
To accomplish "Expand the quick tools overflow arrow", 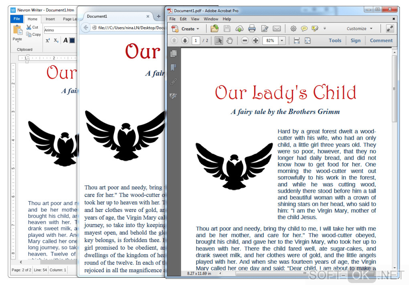I will [x=325, y=28].
